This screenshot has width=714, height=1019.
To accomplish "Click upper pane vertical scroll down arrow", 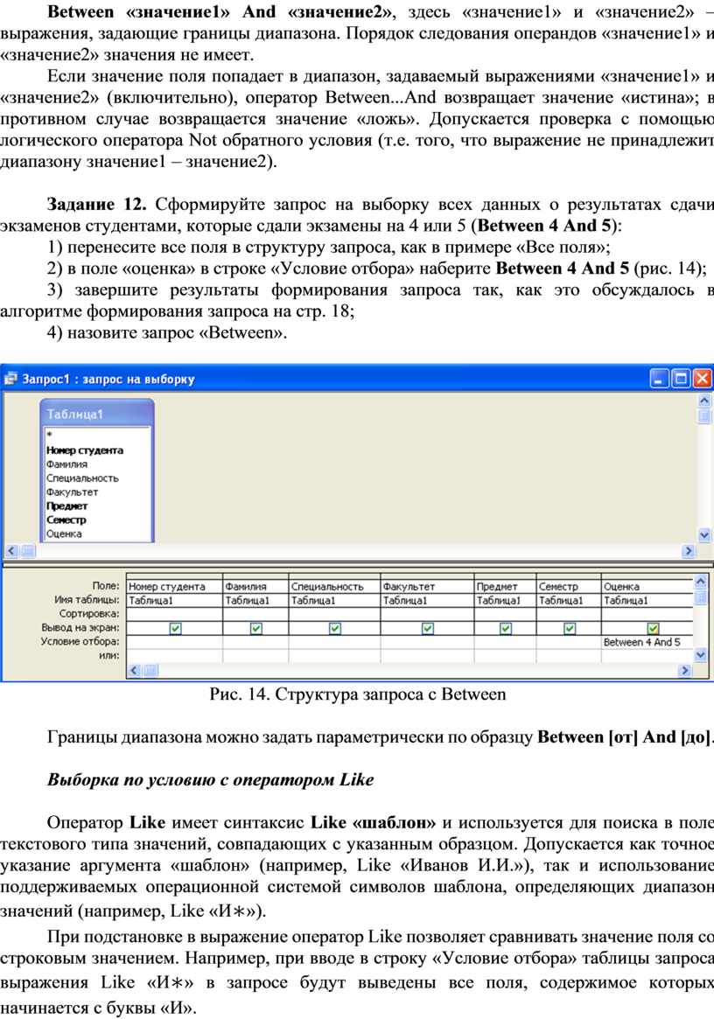I will click(x=703, y=535).
